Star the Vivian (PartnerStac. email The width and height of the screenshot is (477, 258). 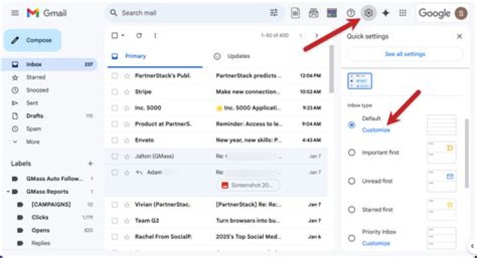tap(127, 204)
